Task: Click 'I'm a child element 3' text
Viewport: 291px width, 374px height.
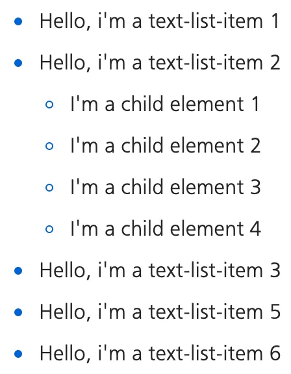Action: pos(166,187)
